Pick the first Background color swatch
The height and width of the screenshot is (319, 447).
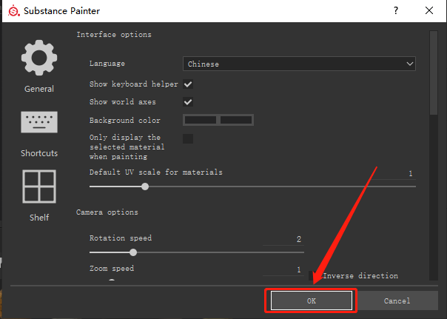(x=201, y=120)
